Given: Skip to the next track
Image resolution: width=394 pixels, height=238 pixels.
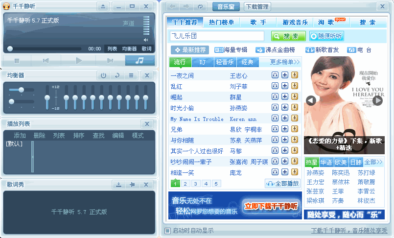Looking at the screenshot, I should (x=110, y=61).
